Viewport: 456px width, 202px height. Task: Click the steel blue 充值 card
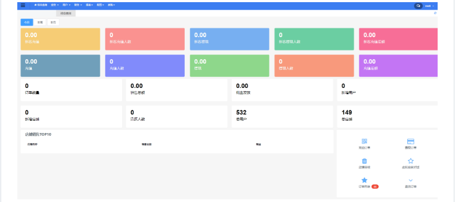pos(60,66)
